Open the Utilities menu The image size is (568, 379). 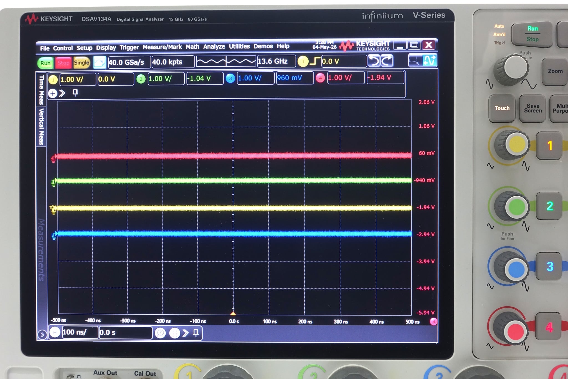(x=239, y=46)
